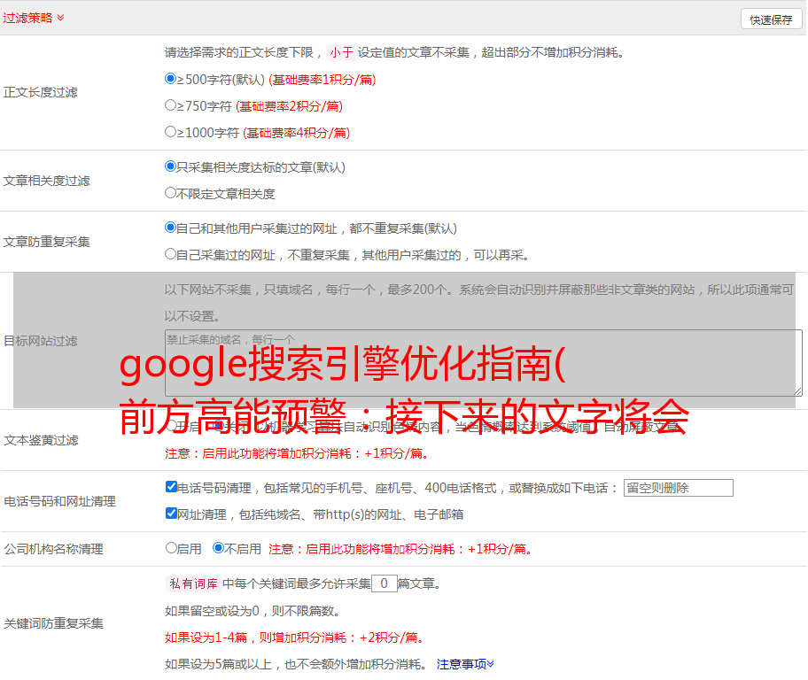The image size is (808, 680).
Task: Choose 只采集相关度达标的文章(默认) radio
Action: pos(170,166)
